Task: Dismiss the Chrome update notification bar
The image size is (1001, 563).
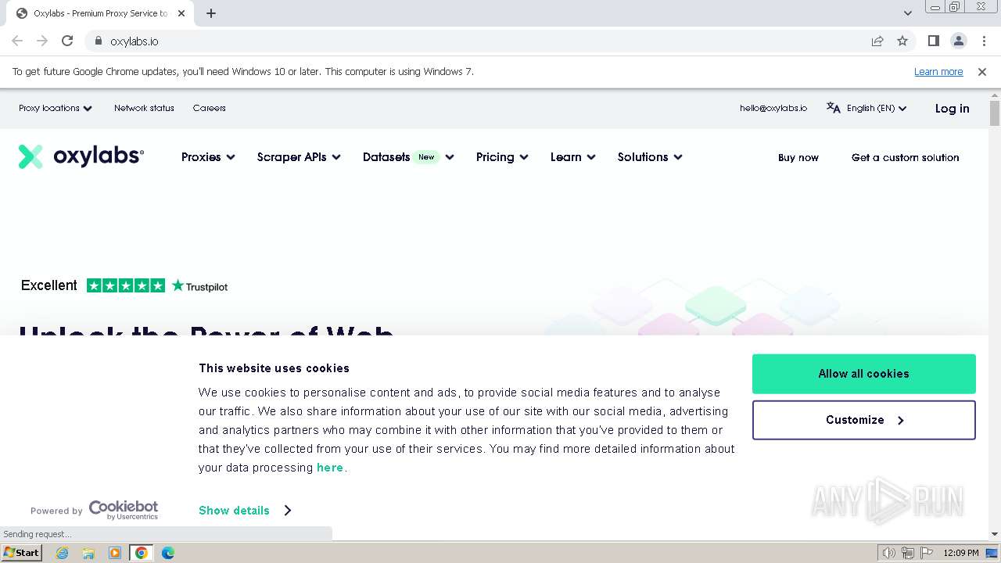Action: point(982,71)
